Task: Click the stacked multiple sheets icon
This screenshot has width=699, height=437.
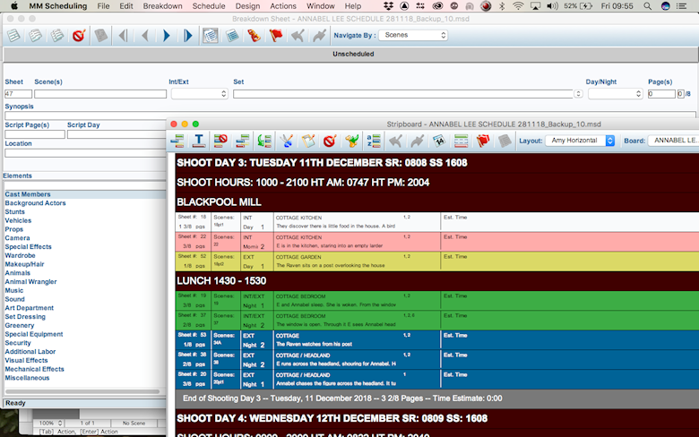Action: (57, 35)
